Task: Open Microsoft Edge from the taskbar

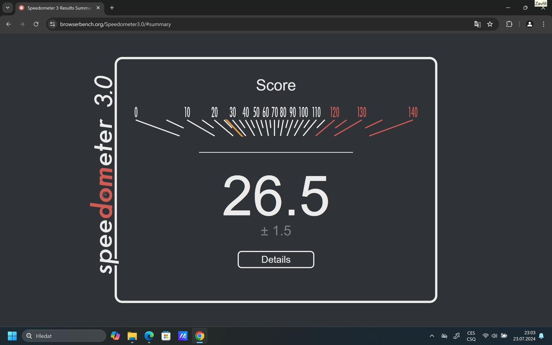Action: [149, 336]
